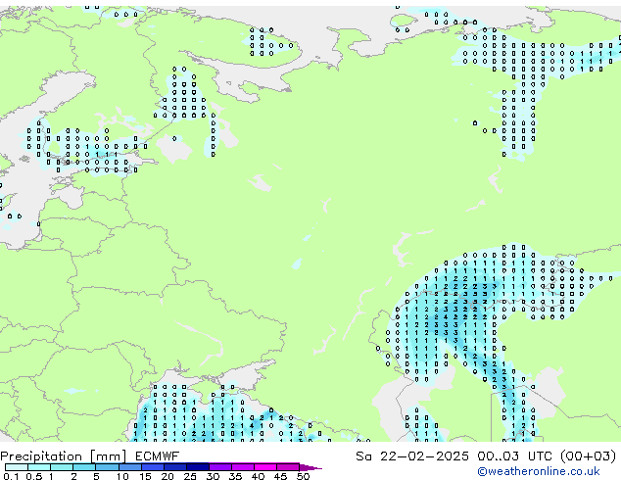Select the 35–40 mm legend color swatch

[242, 467]
